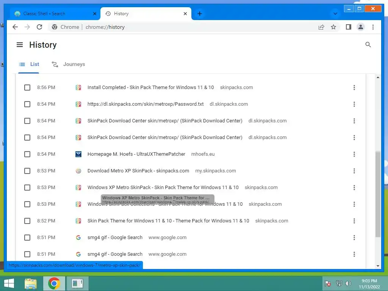Image resolution: width=388 pixels, height=291 pixels.
Task: Open the Windows Start button
Action: 9,283
